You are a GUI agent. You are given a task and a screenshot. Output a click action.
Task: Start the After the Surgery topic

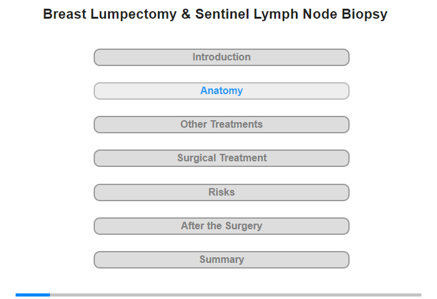[221, 226]
